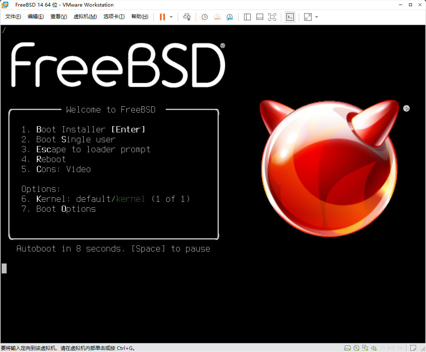
Task: Expand the stretch display dropdown arrow
Action: point(317,17)
